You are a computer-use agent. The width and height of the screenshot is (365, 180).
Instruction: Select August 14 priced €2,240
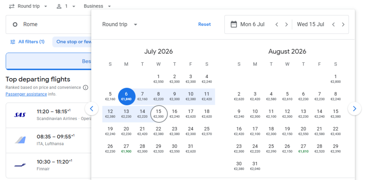(319, 114)
